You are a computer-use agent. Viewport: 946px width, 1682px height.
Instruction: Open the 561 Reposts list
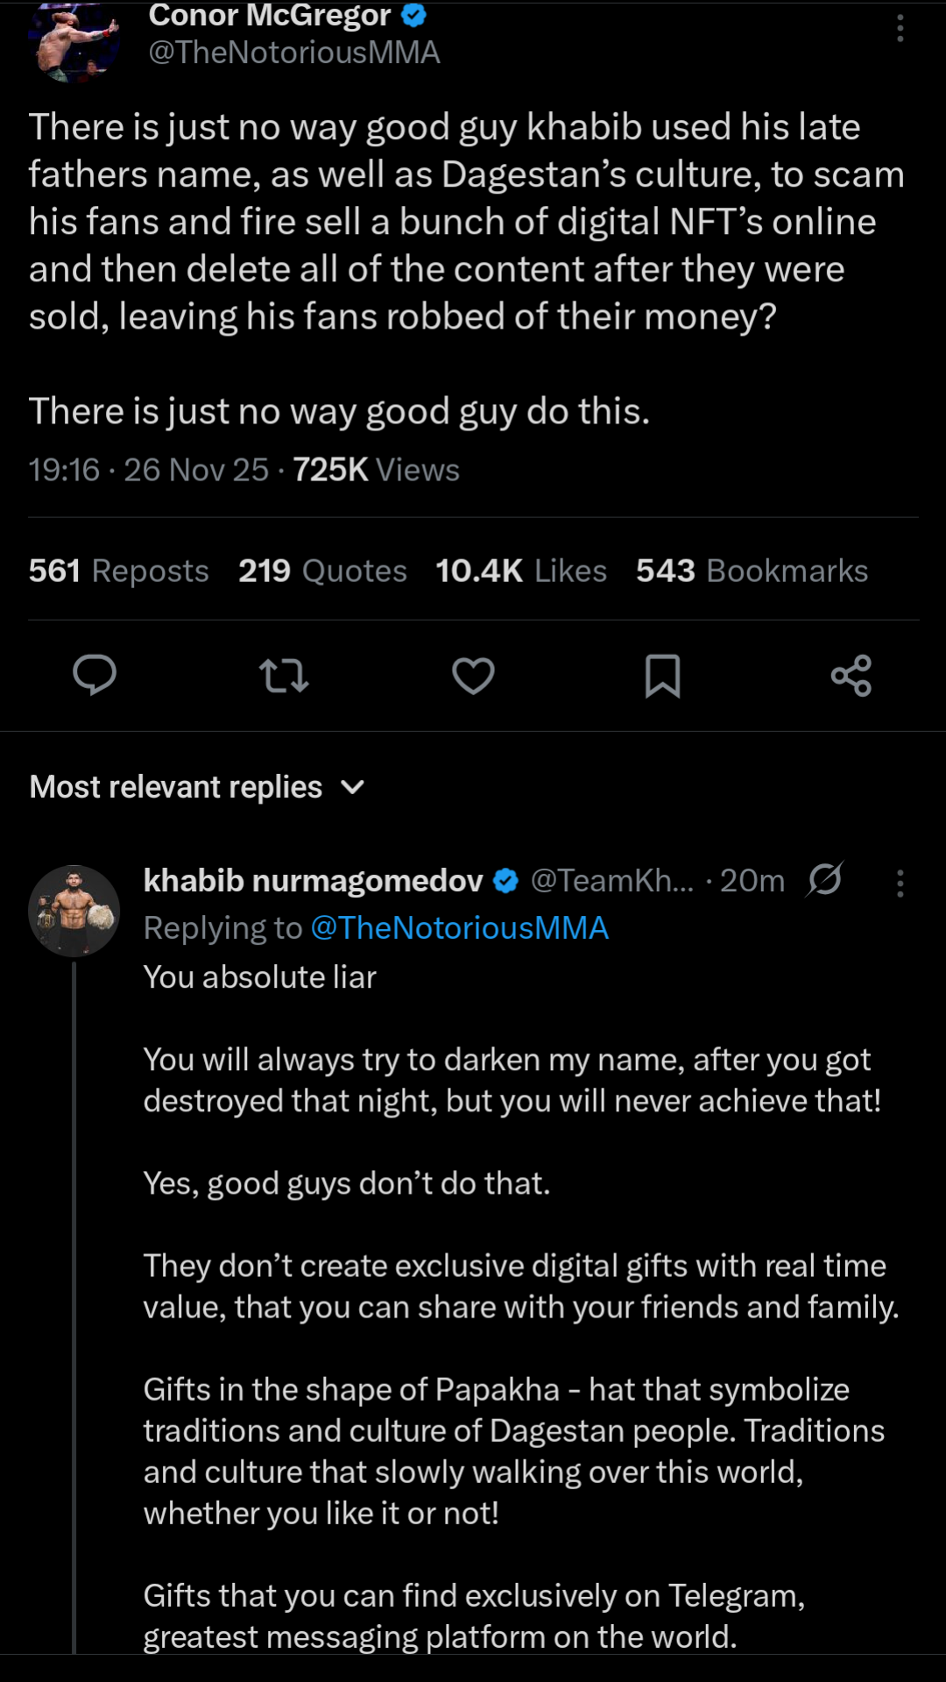click(118, 571)
